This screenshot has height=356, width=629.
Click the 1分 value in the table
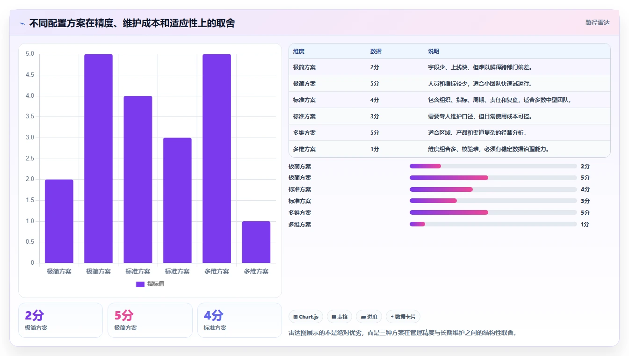(375, 149)
